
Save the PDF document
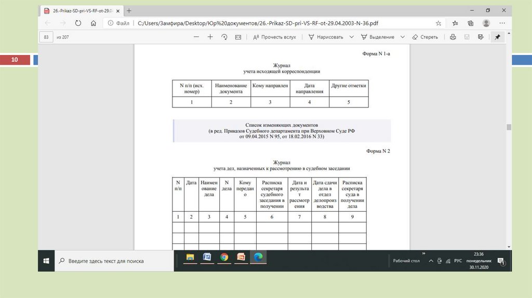(467, 37)
